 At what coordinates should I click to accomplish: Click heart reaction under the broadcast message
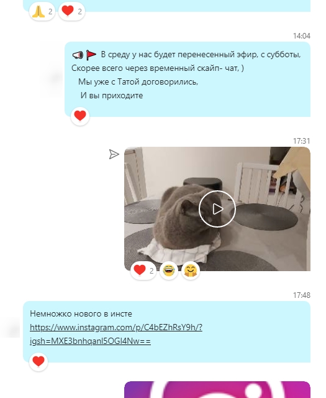pos(80,116)
